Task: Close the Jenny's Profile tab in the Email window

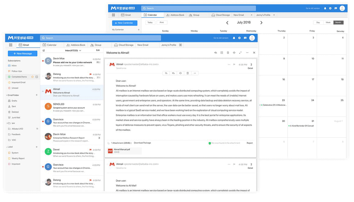Action: 181,45
